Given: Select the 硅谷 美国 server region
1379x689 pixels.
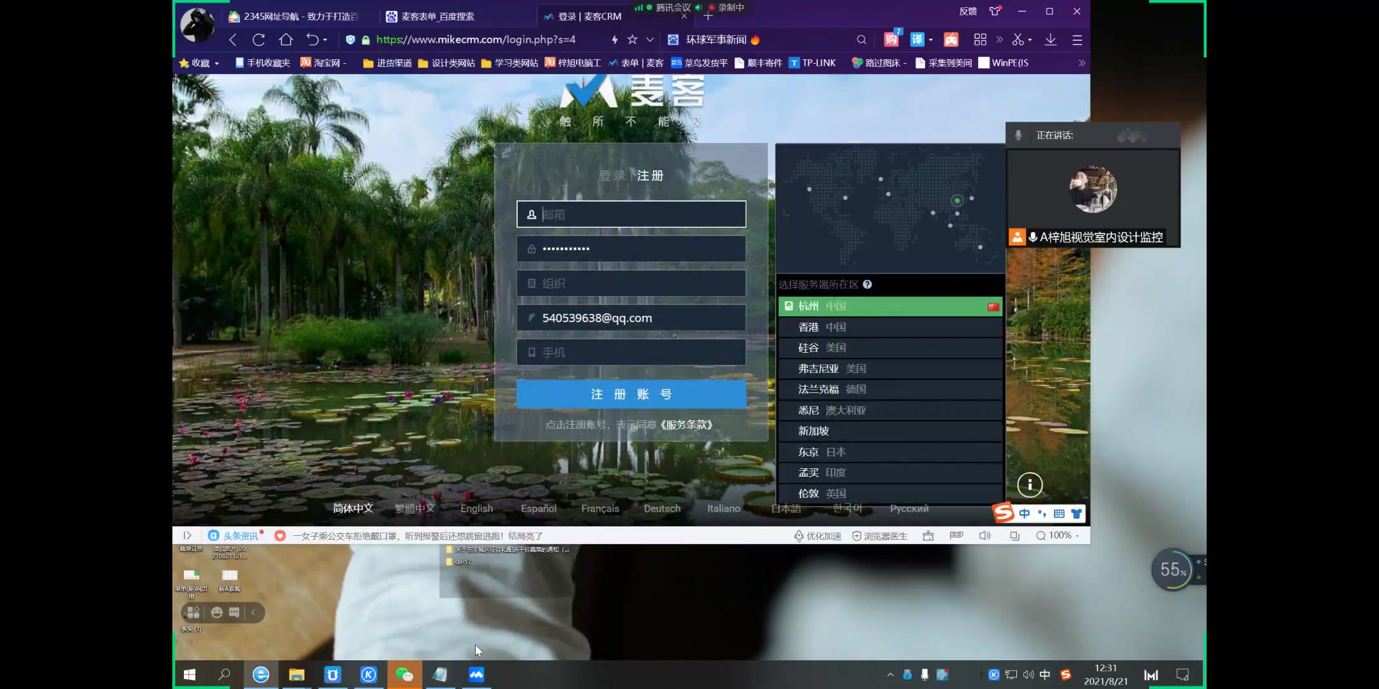Looking at the screenshot, I should 890,348.
